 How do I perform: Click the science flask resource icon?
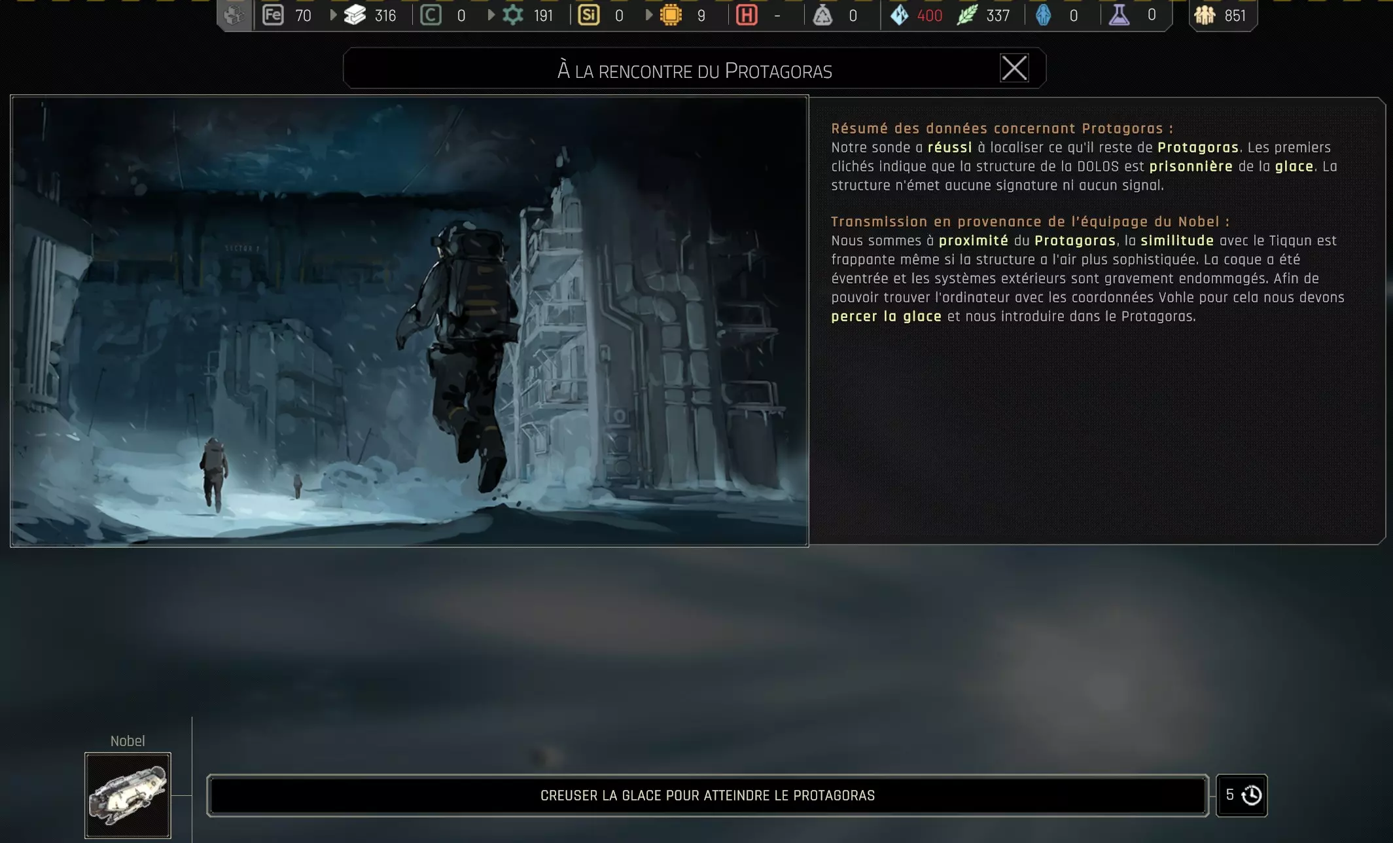tap(1119, 15)
